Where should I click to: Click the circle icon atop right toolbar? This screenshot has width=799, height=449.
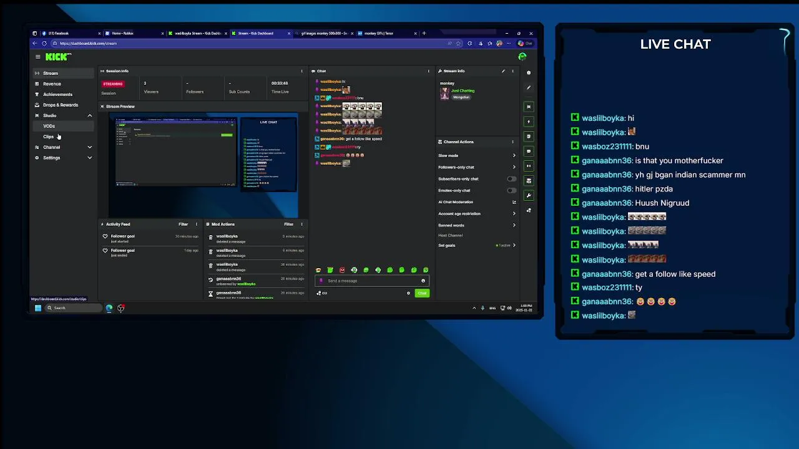coord(529,73)
